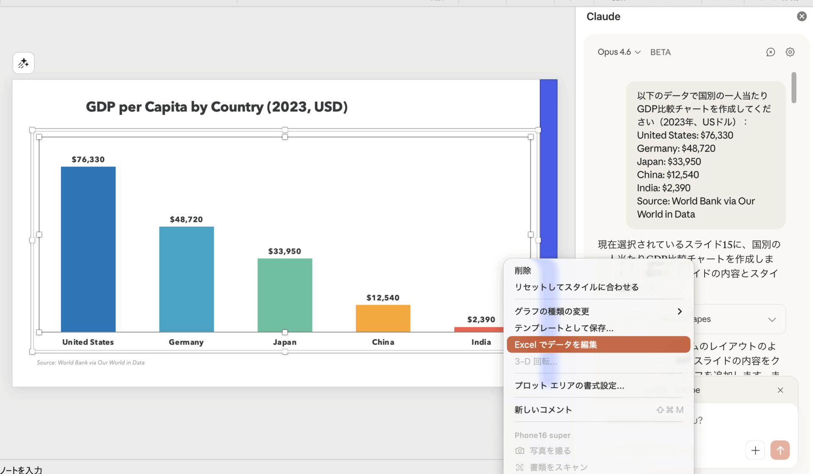This screenshot has height=474, width=813.
Task: Click the feedback speech-bubble icon beside the gear
Action: tap(771, 52)
